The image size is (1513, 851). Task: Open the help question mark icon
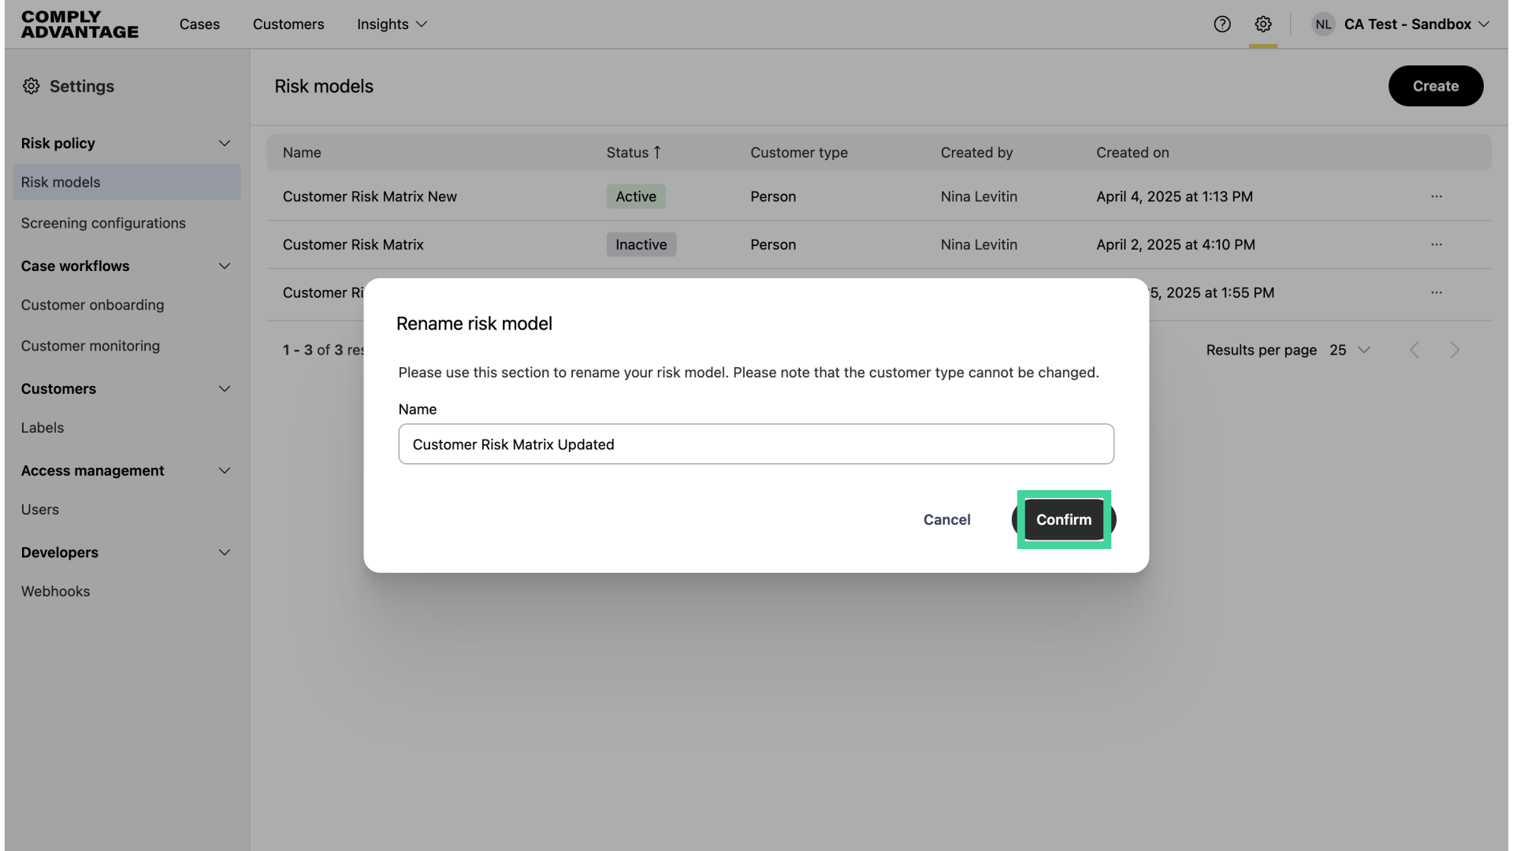click(x=1222, y=24)
